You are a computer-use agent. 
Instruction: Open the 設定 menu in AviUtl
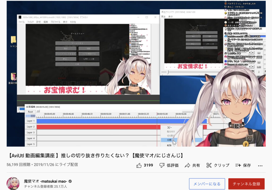click(x=39, y=22)
